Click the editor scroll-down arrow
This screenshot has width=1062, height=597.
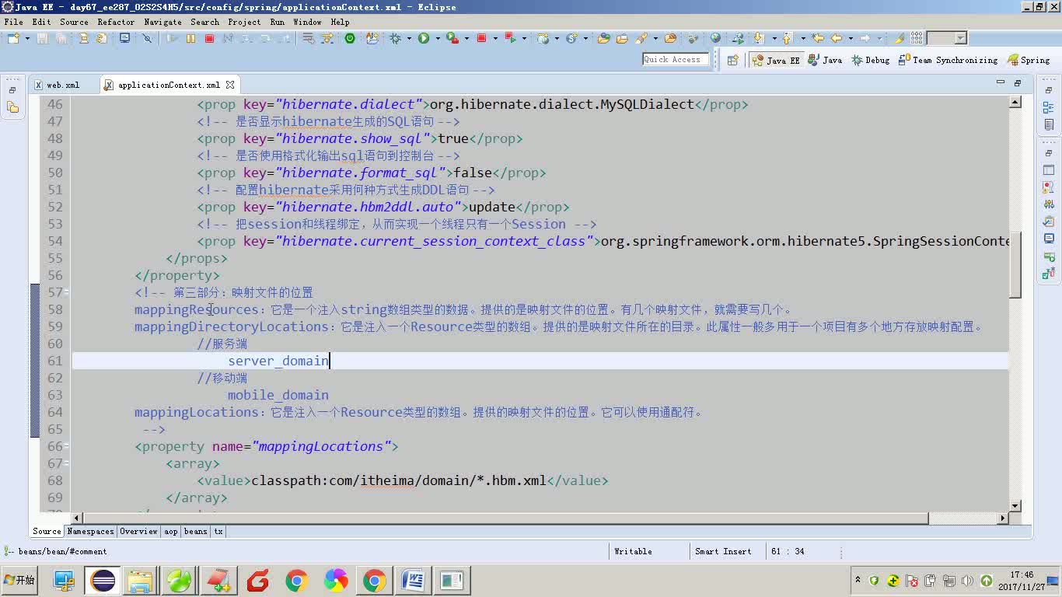pyautogui.click(x=1015, y=505)
